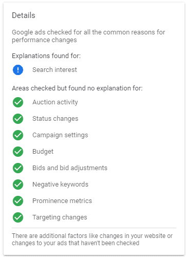Click green checkmark next to Auction activity
Image resolution: width=186 pixels, height=257 pixels.
(x=18, y=102)
